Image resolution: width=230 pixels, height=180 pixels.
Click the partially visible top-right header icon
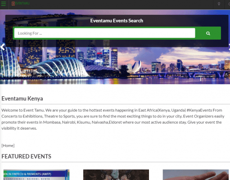pyautogui.click(x=229, y=4)
